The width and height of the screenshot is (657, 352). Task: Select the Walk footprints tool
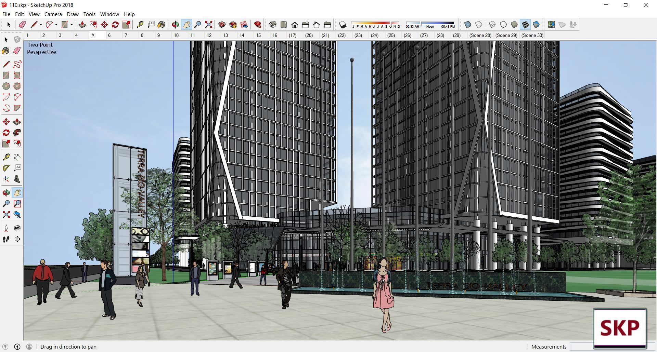(x=6, y=239)
